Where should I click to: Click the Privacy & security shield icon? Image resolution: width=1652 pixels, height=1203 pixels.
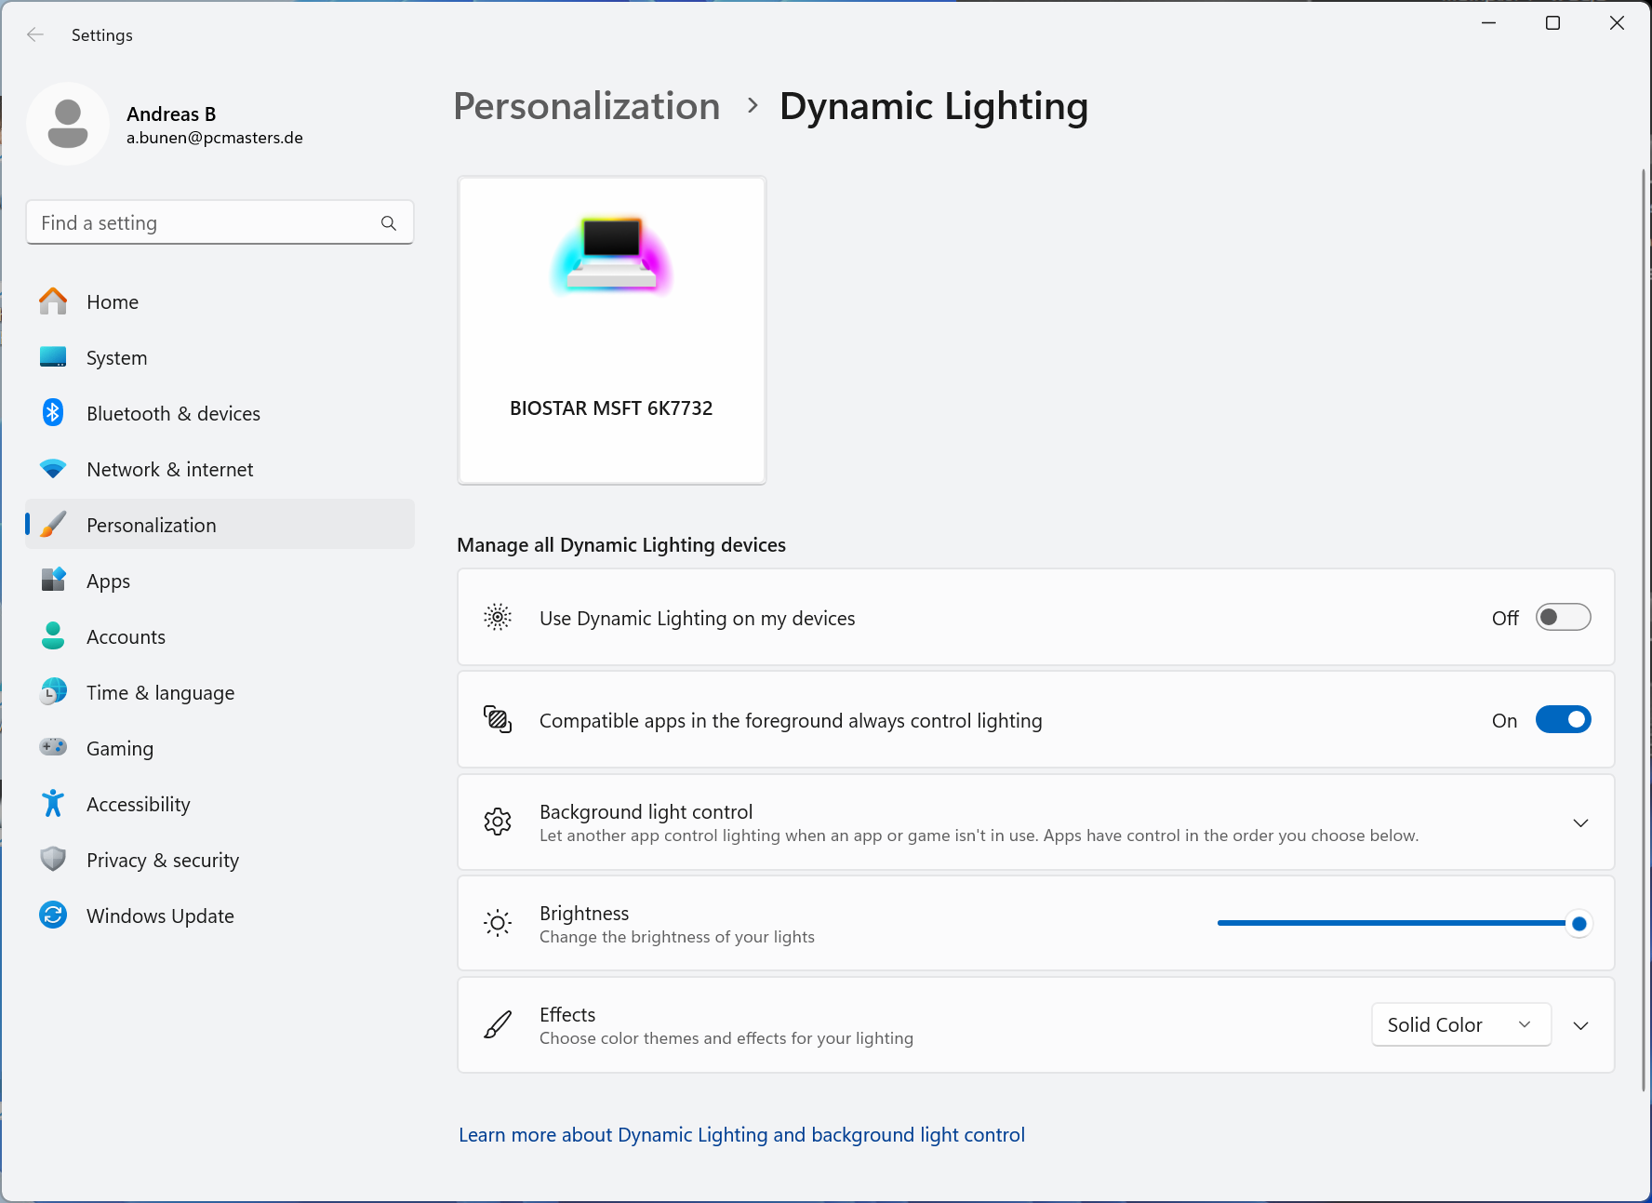pos(53,859)
